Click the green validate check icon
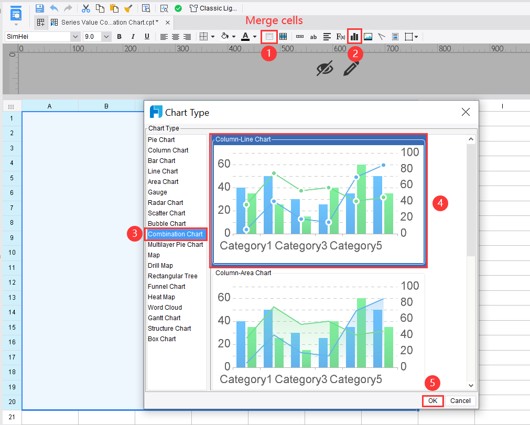The height and width of the screenshot is (425, 530). coord(178,8)
